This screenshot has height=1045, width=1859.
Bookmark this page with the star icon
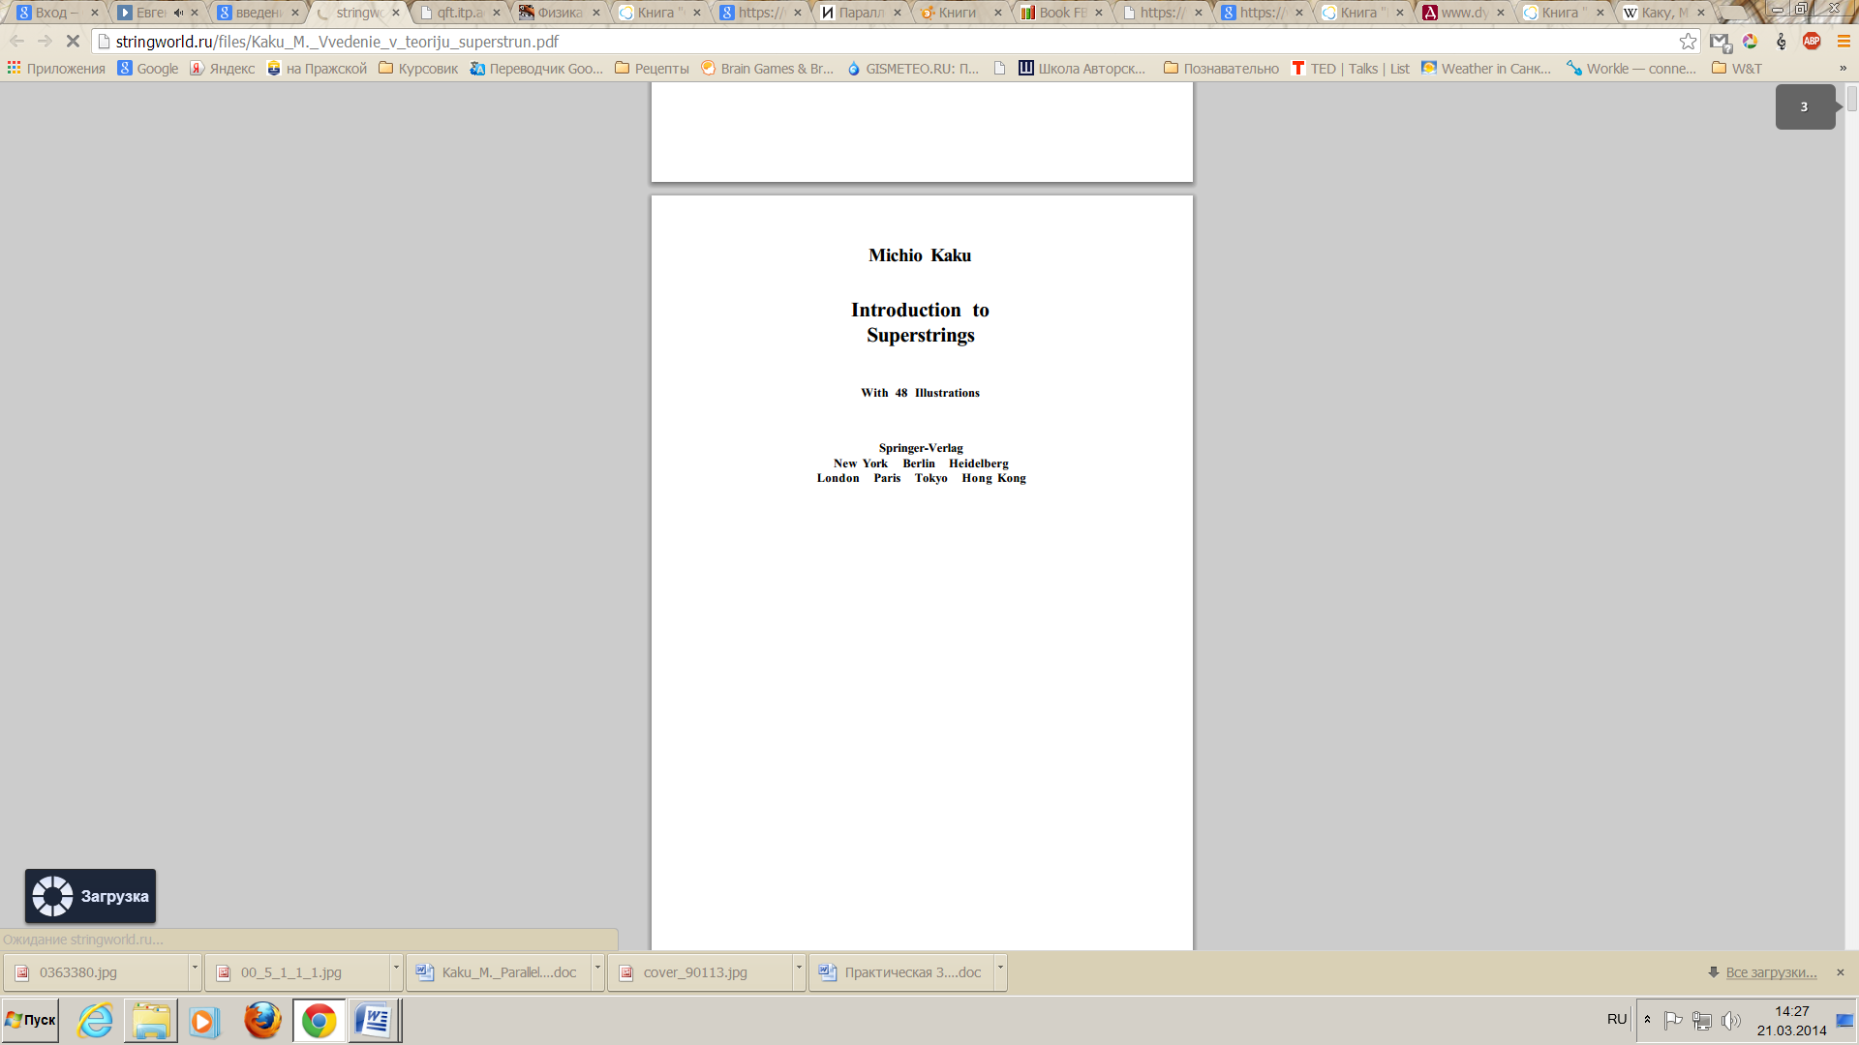(x=1688, y=42)
